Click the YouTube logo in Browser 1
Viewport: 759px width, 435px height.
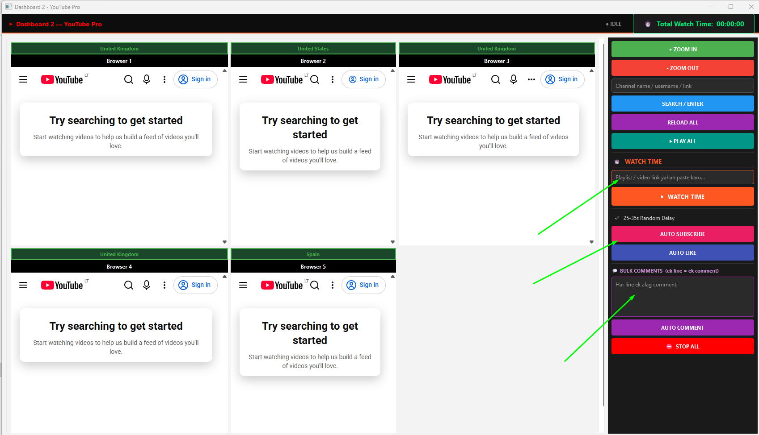pos(62,79)
